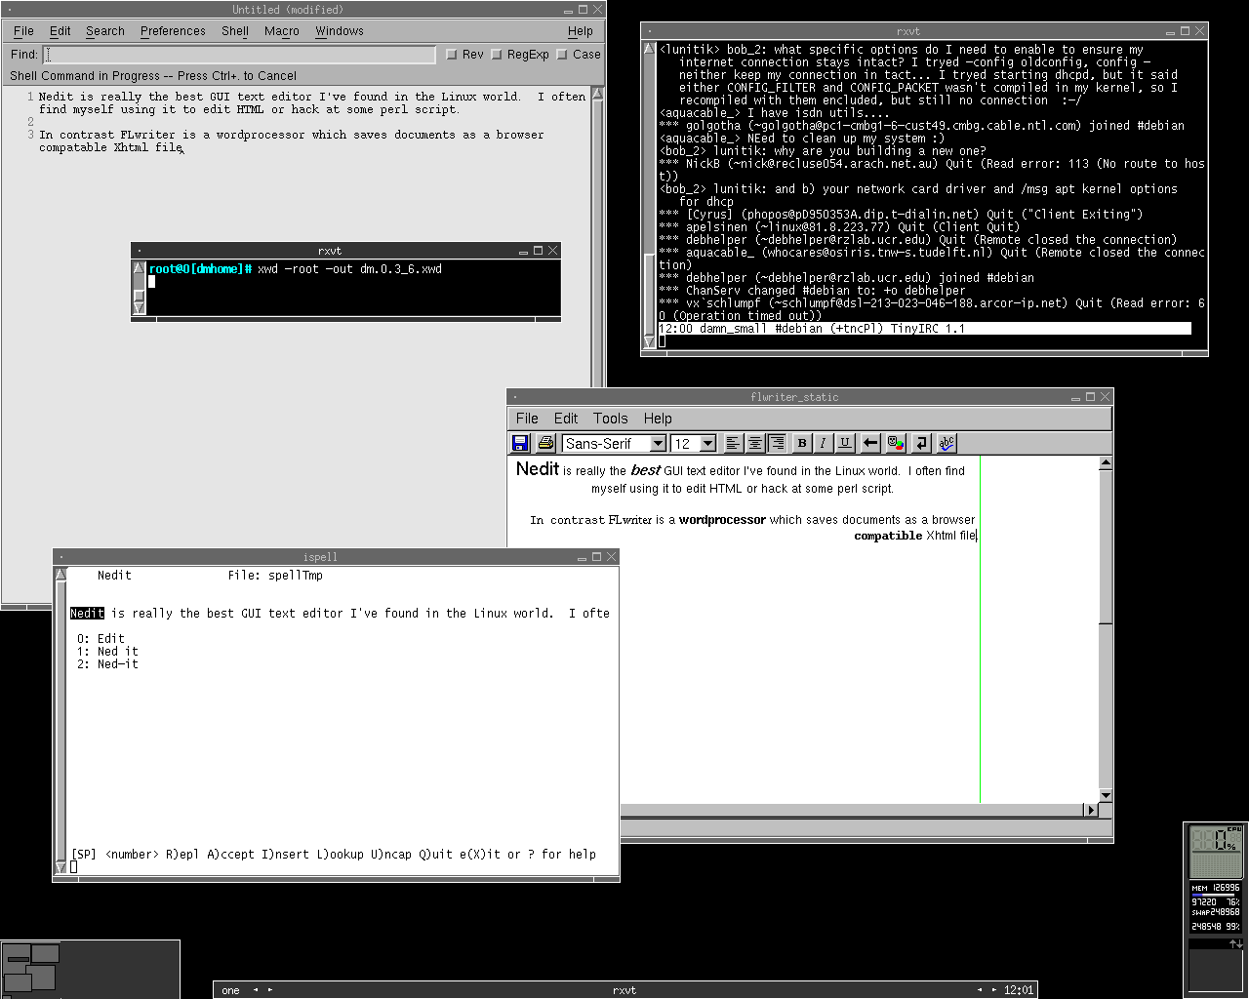Click the highlighted word Nedit in ispell

click(87, 614)
